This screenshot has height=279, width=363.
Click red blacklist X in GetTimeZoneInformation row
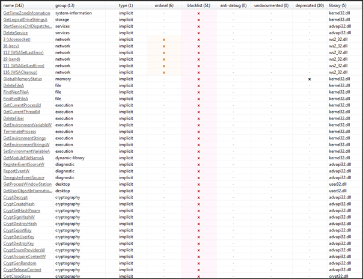click(199, 13)
